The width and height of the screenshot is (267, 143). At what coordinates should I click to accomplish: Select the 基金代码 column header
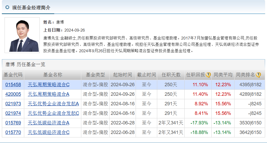tap(13, 75)
